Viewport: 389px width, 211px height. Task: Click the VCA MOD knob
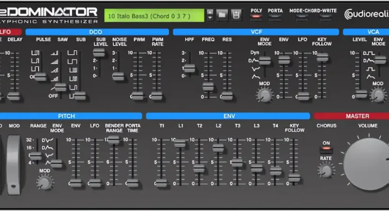click(x=377, y=94)
